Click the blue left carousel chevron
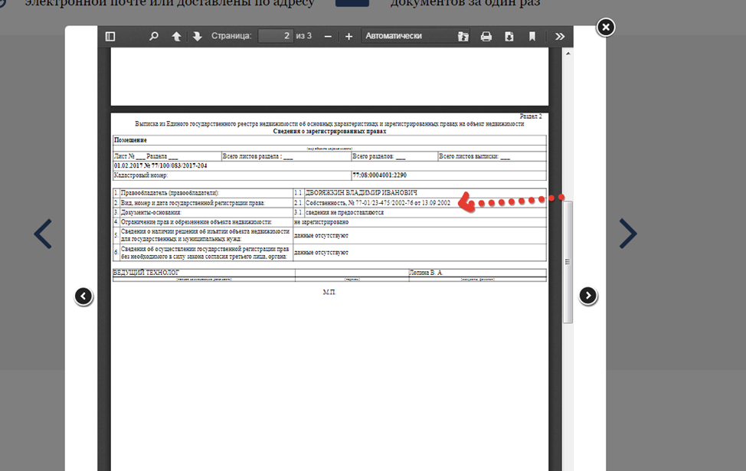The width and height of the screenshot is (746, 471). (43, 234)
